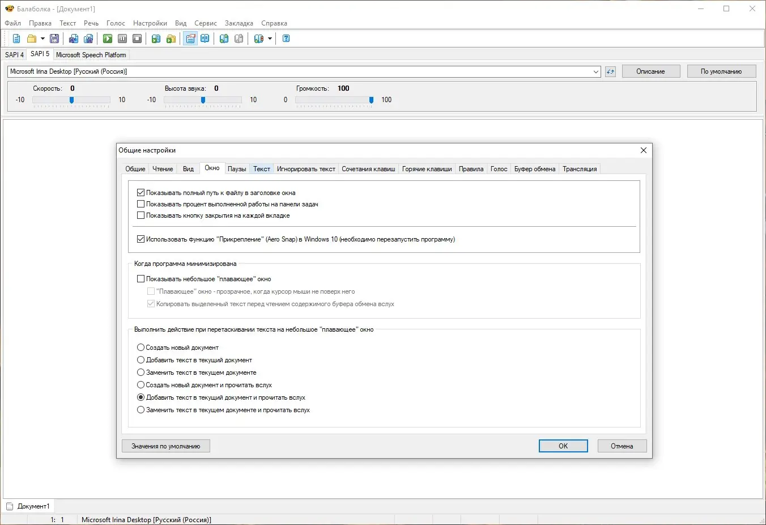Click the open file folder icon
Screen dimensions: 766x525
click(32, 39)
